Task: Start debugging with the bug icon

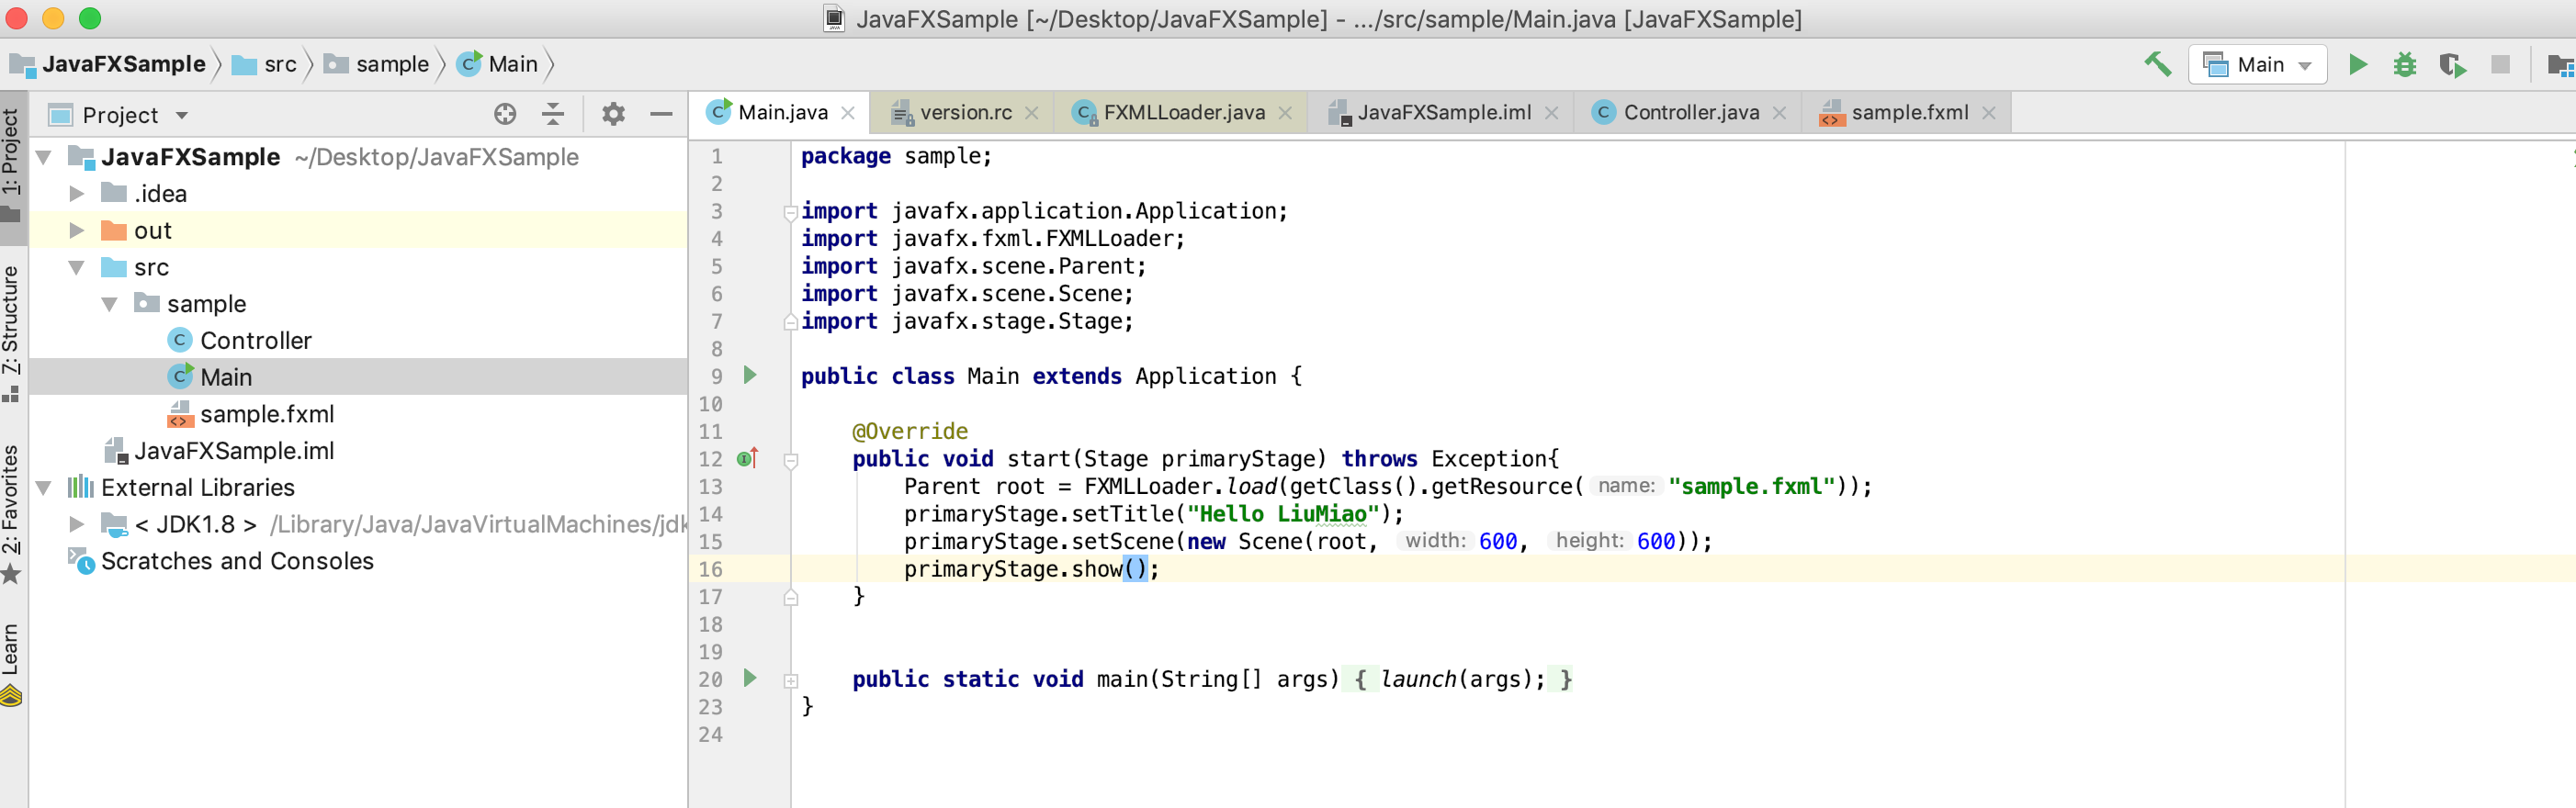Action: (2404, 65)
